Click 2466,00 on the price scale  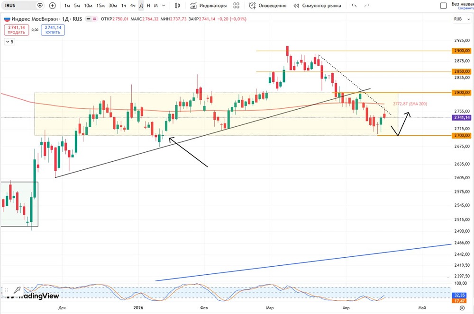[x=462, y=243]
